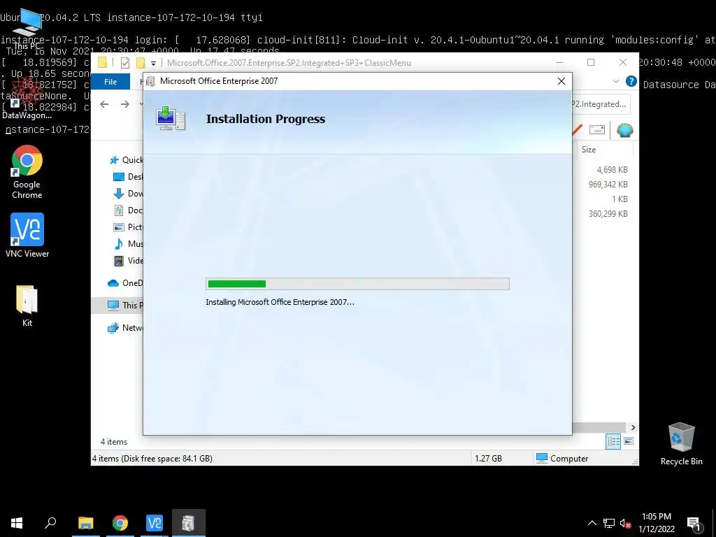Image resolution: width=716 pixels, height=537 pixels.
Task: Select Pictures in navigation pane
Action: click(128, 227)
